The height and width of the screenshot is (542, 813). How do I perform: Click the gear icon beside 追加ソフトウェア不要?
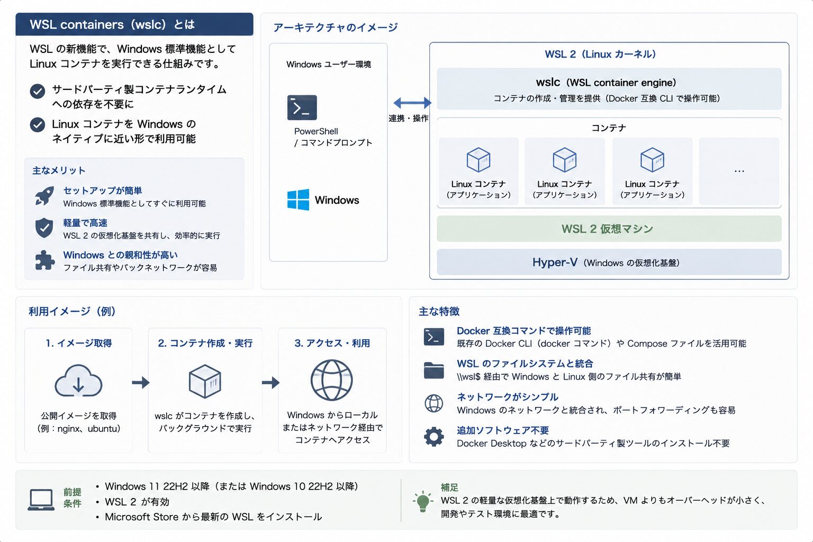tap(434, 437)
